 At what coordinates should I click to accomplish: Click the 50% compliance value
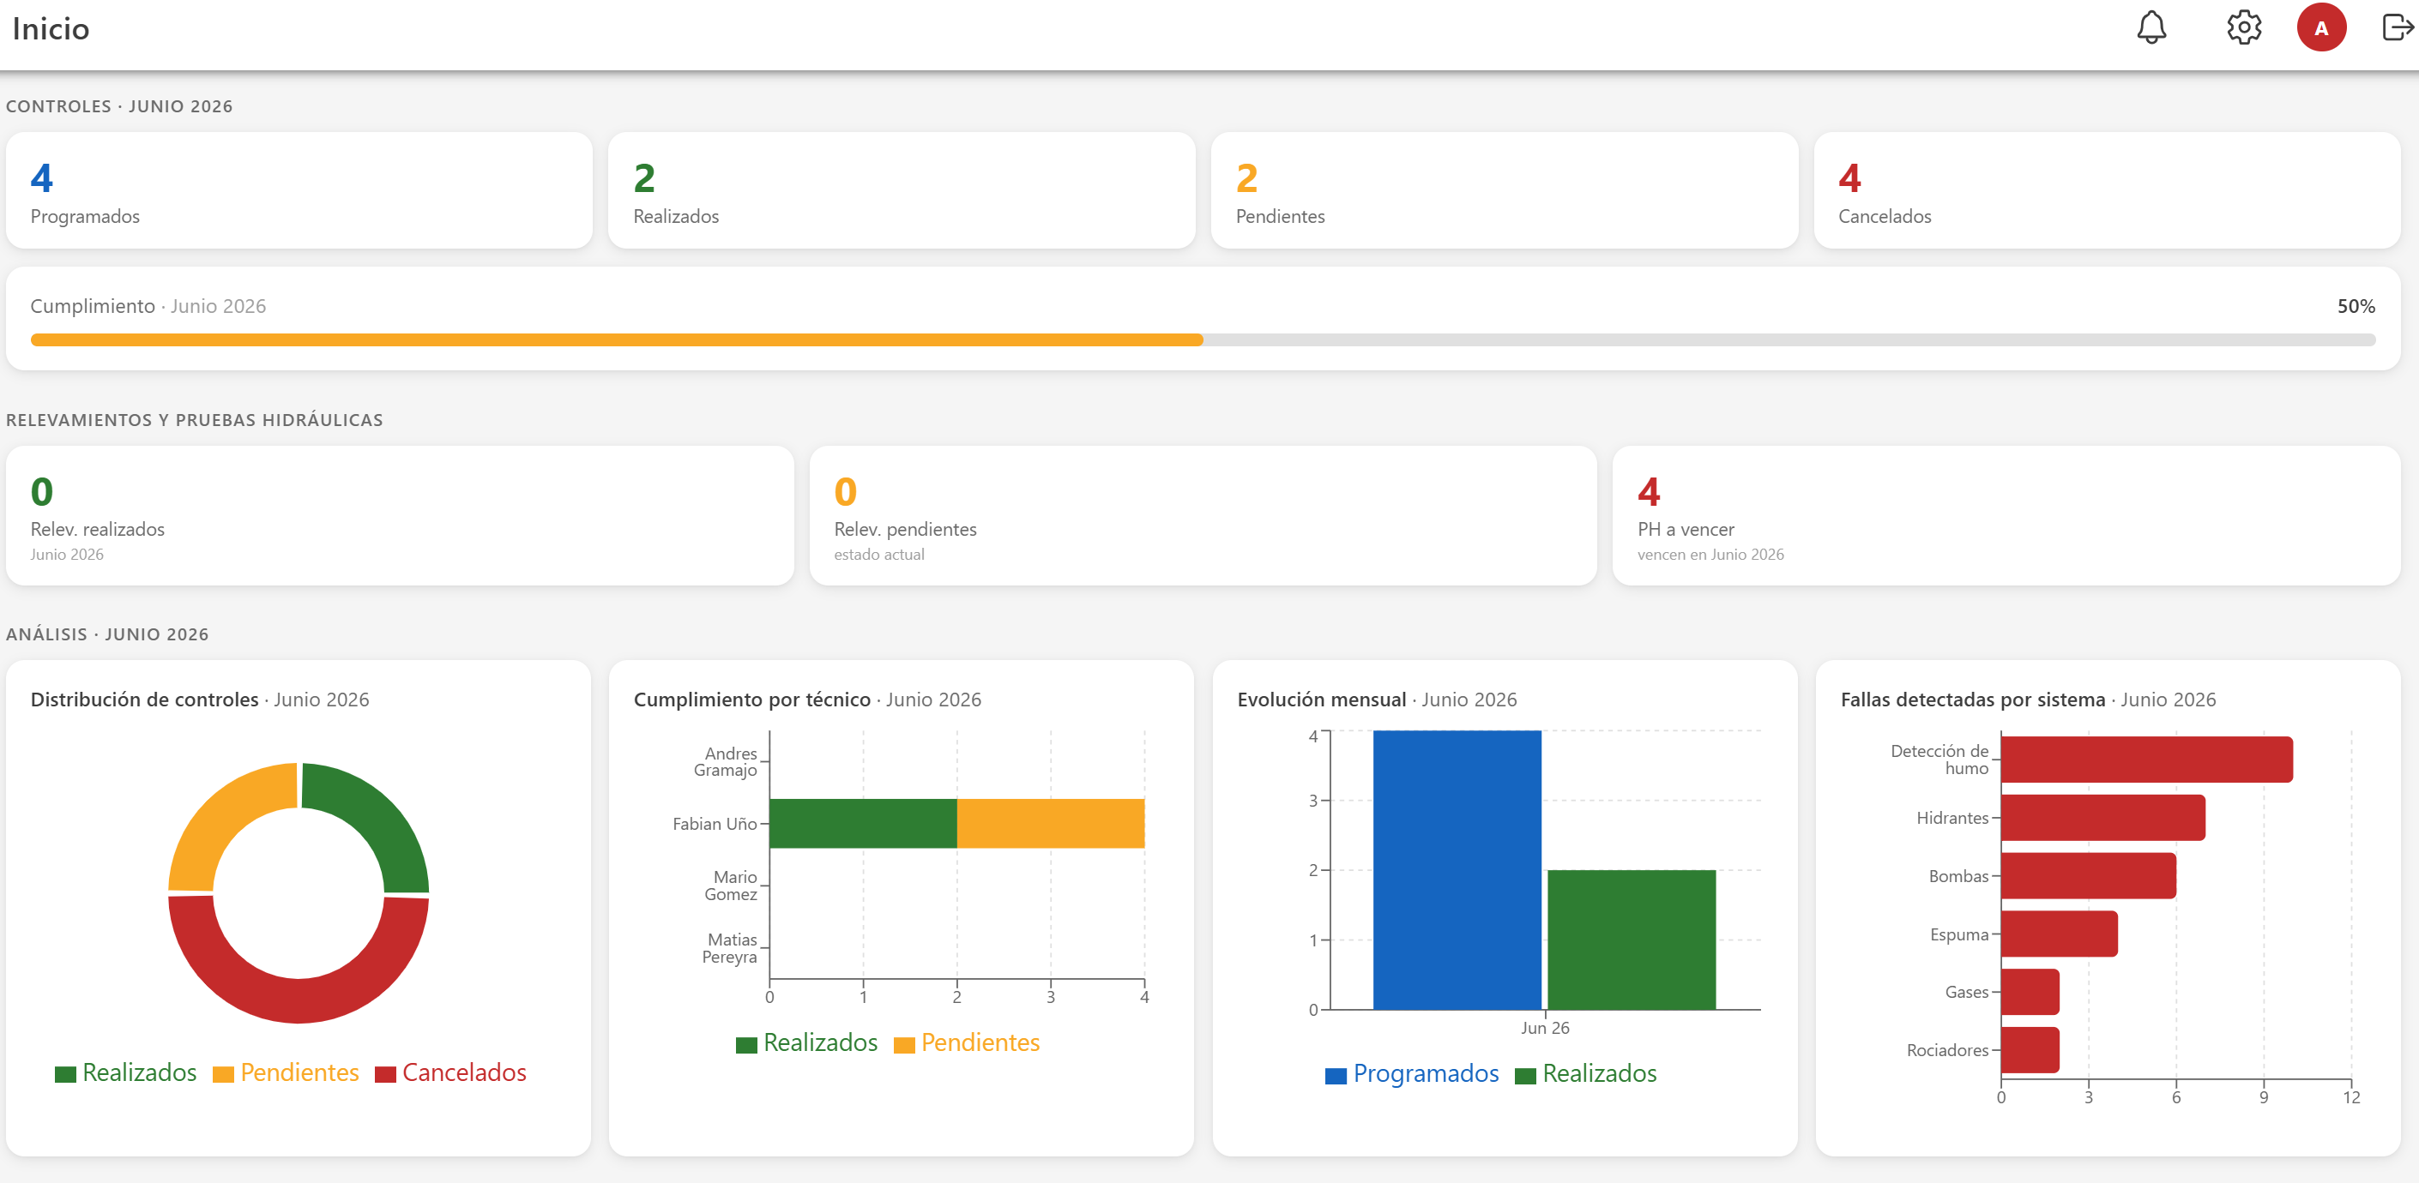pyautogui.click(x=2356, y=306)
